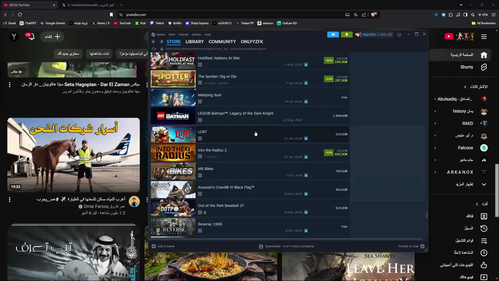Viewport: 499px width, 281px height.
Task: Open the Steam menu
Action: 159,34
